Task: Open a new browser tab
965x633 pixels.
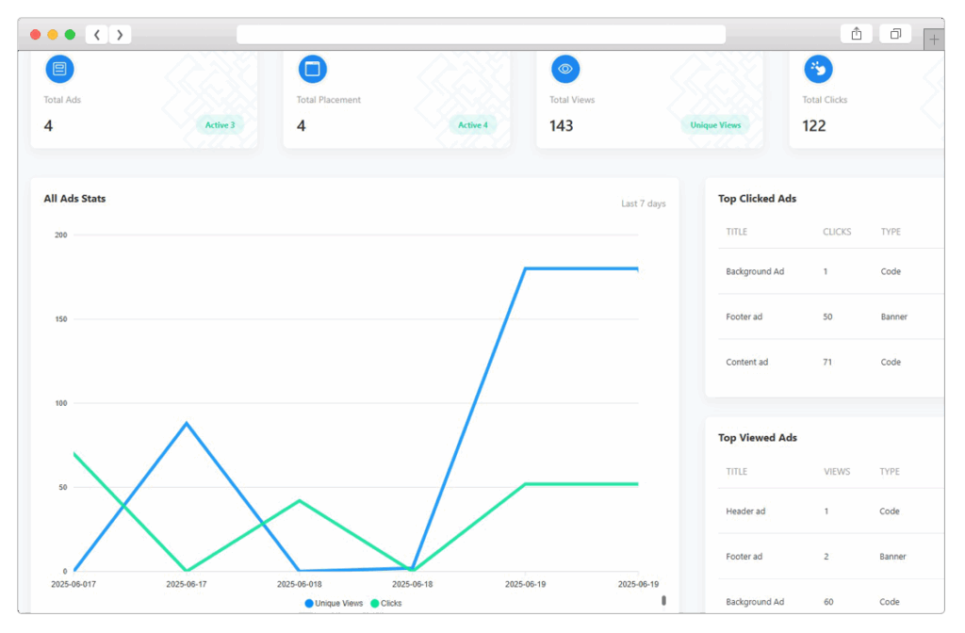Action: pyautogui.click(x=934, y=40)
